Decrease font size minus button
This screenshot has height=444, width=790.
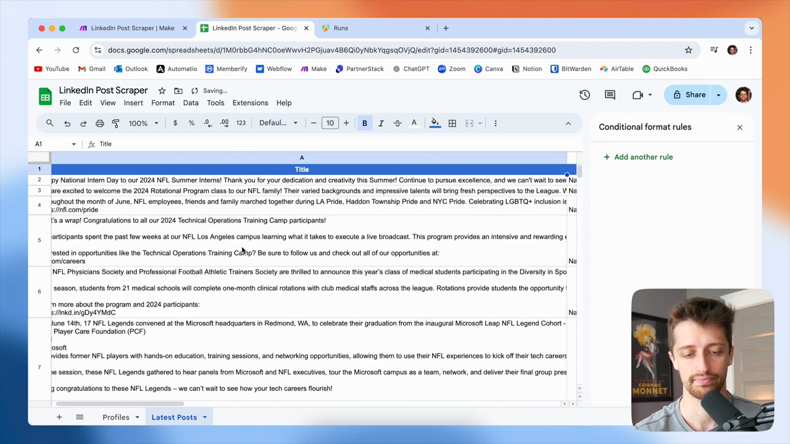314,123
